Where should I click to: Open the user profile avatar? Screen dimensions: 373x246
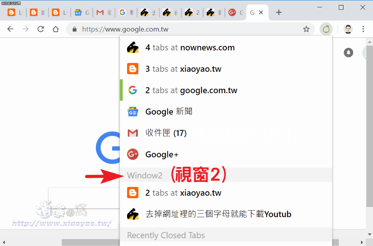coord(348,29)
